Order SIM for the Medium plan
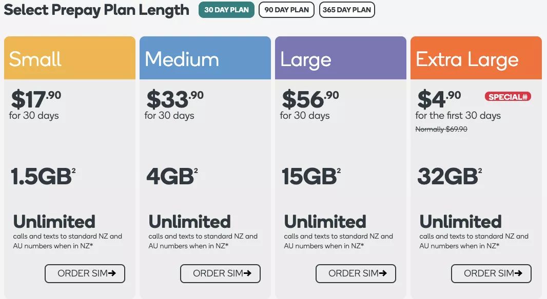 click(x=221, y=273)
